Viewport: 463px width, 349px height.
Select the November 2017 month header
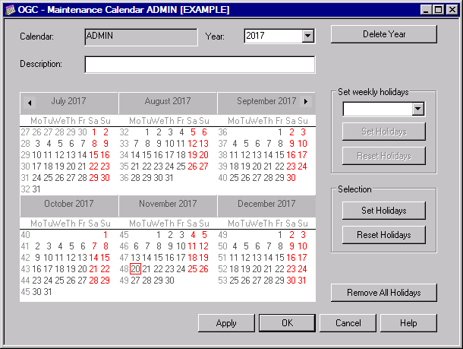(x=168, y=204)
